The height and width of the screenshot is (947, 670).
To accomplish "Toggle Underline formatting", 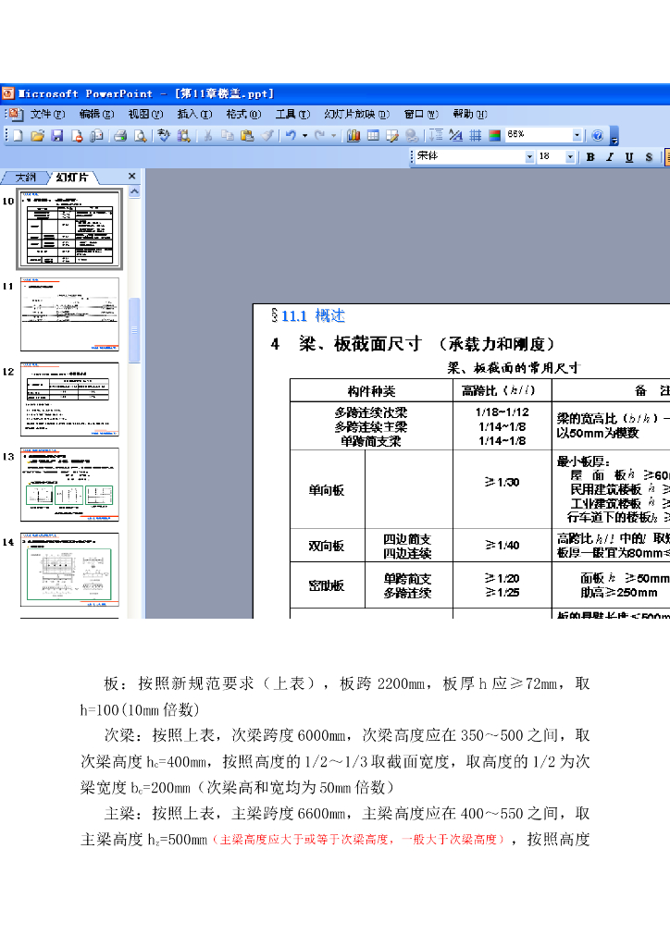I will pyautogui.click(x=629, y=157).
